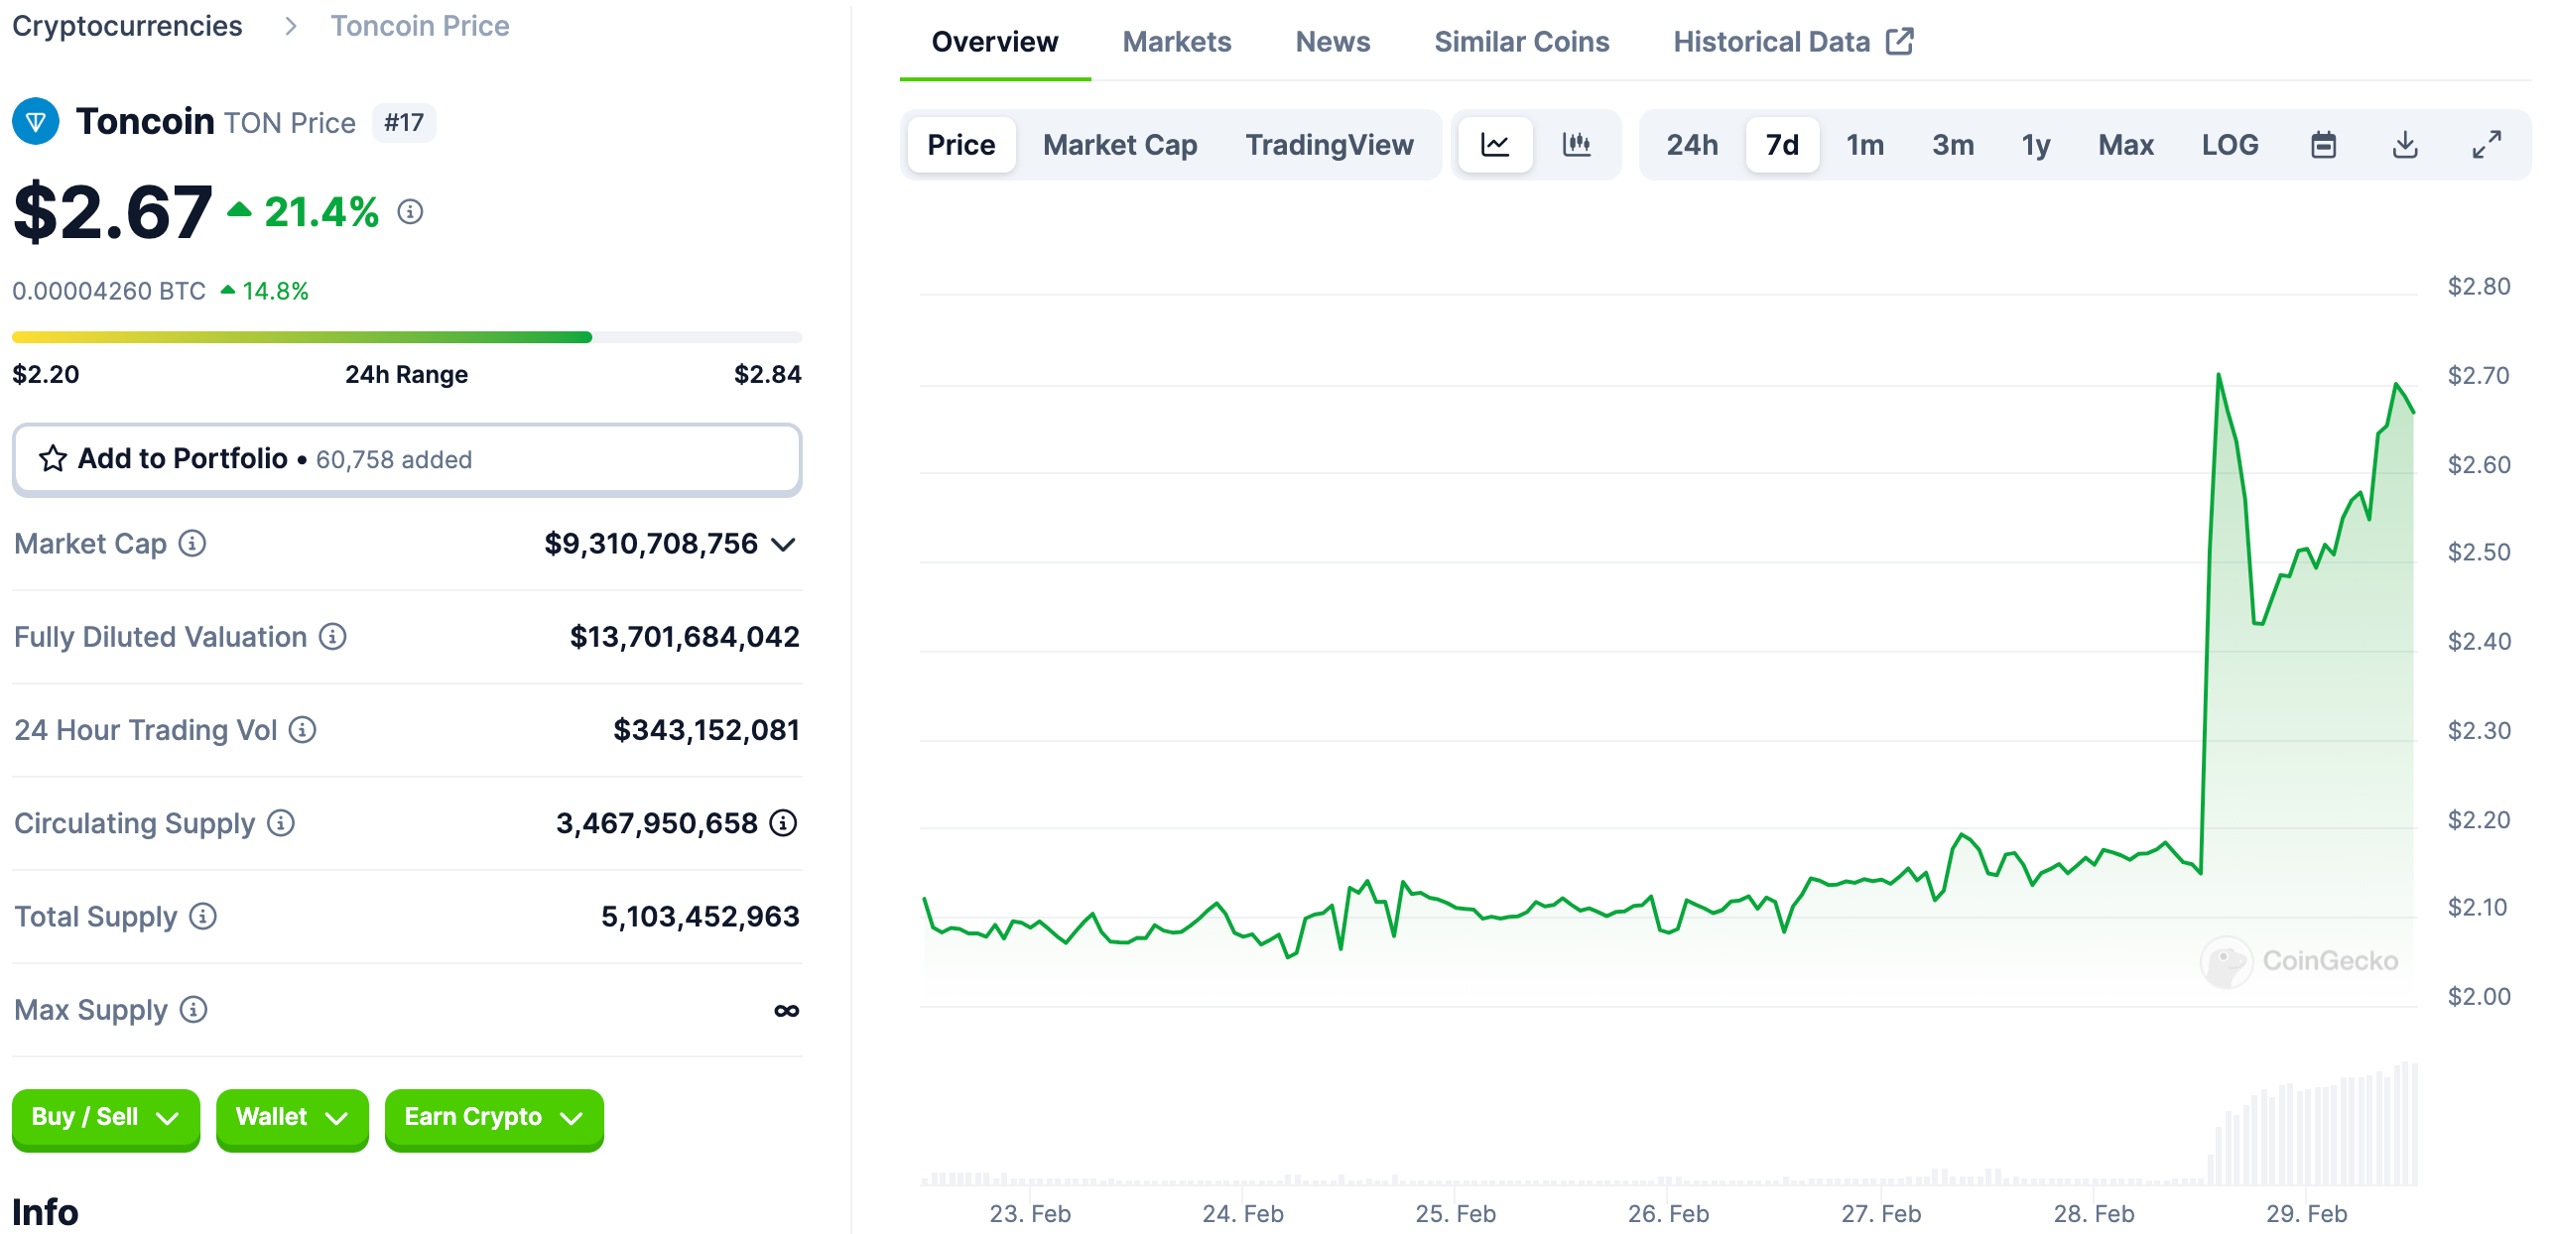Download chart data icon
Screen dimensions: 2554x1234
2404,145
